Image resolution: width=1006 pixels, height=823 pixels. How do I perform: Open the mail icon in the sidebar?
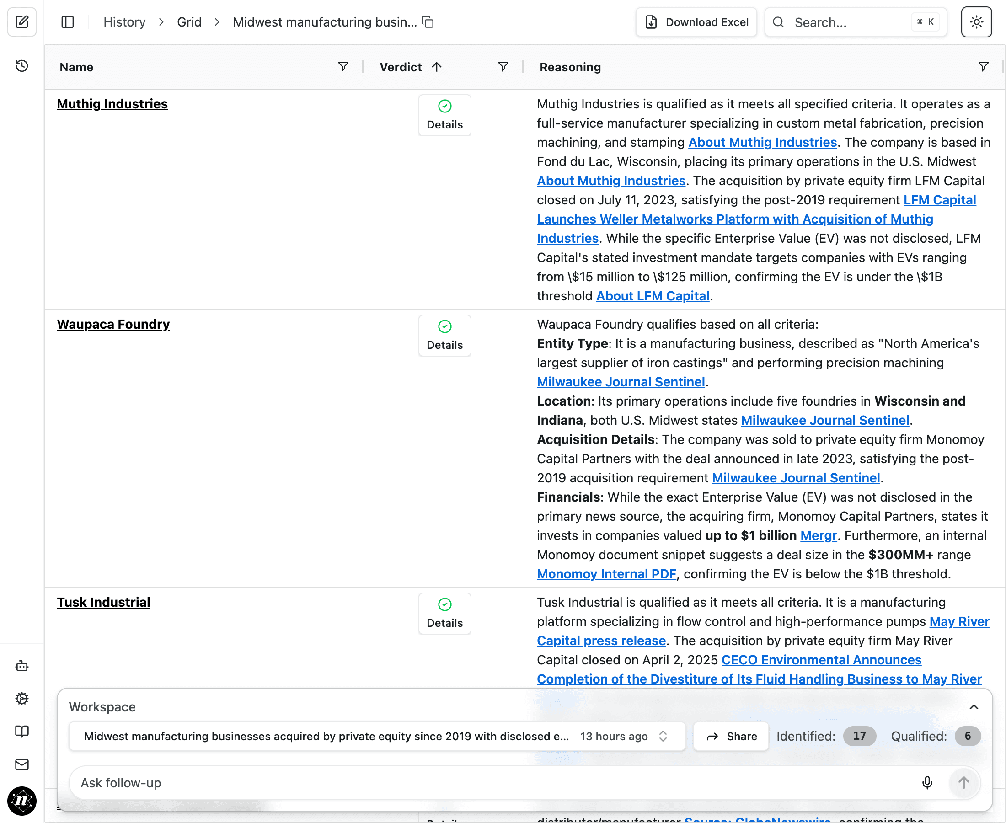coord(22,764)
